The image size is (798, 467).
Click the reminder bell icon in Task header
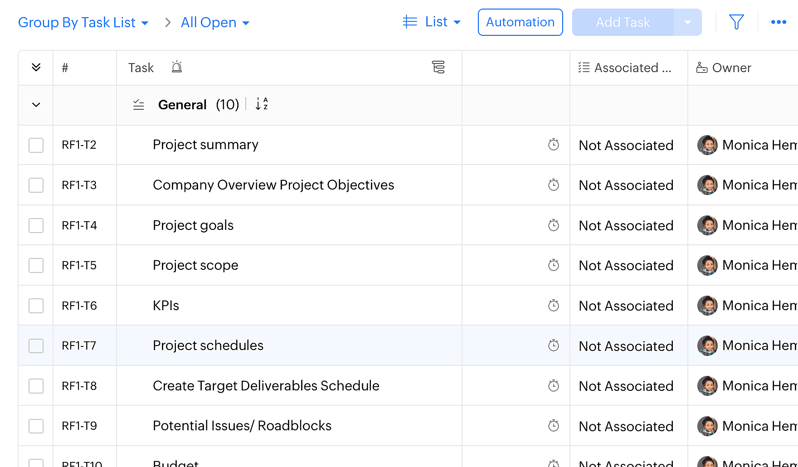click(177, 67)
